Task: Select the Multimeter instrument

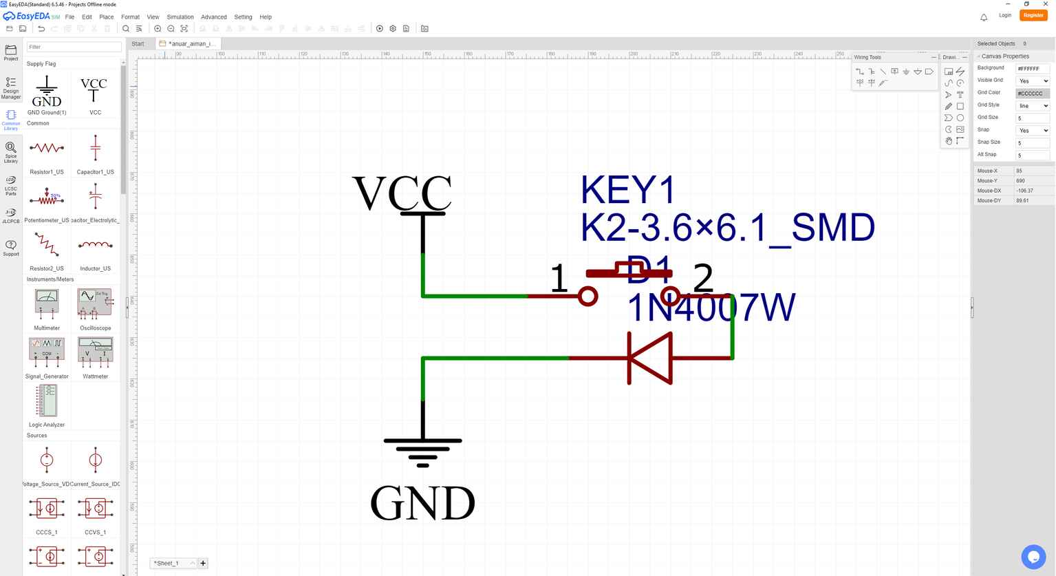Action: click(47, 309)
